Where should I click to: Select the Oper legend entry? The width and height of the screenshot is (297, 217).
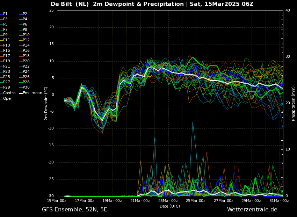8,99
